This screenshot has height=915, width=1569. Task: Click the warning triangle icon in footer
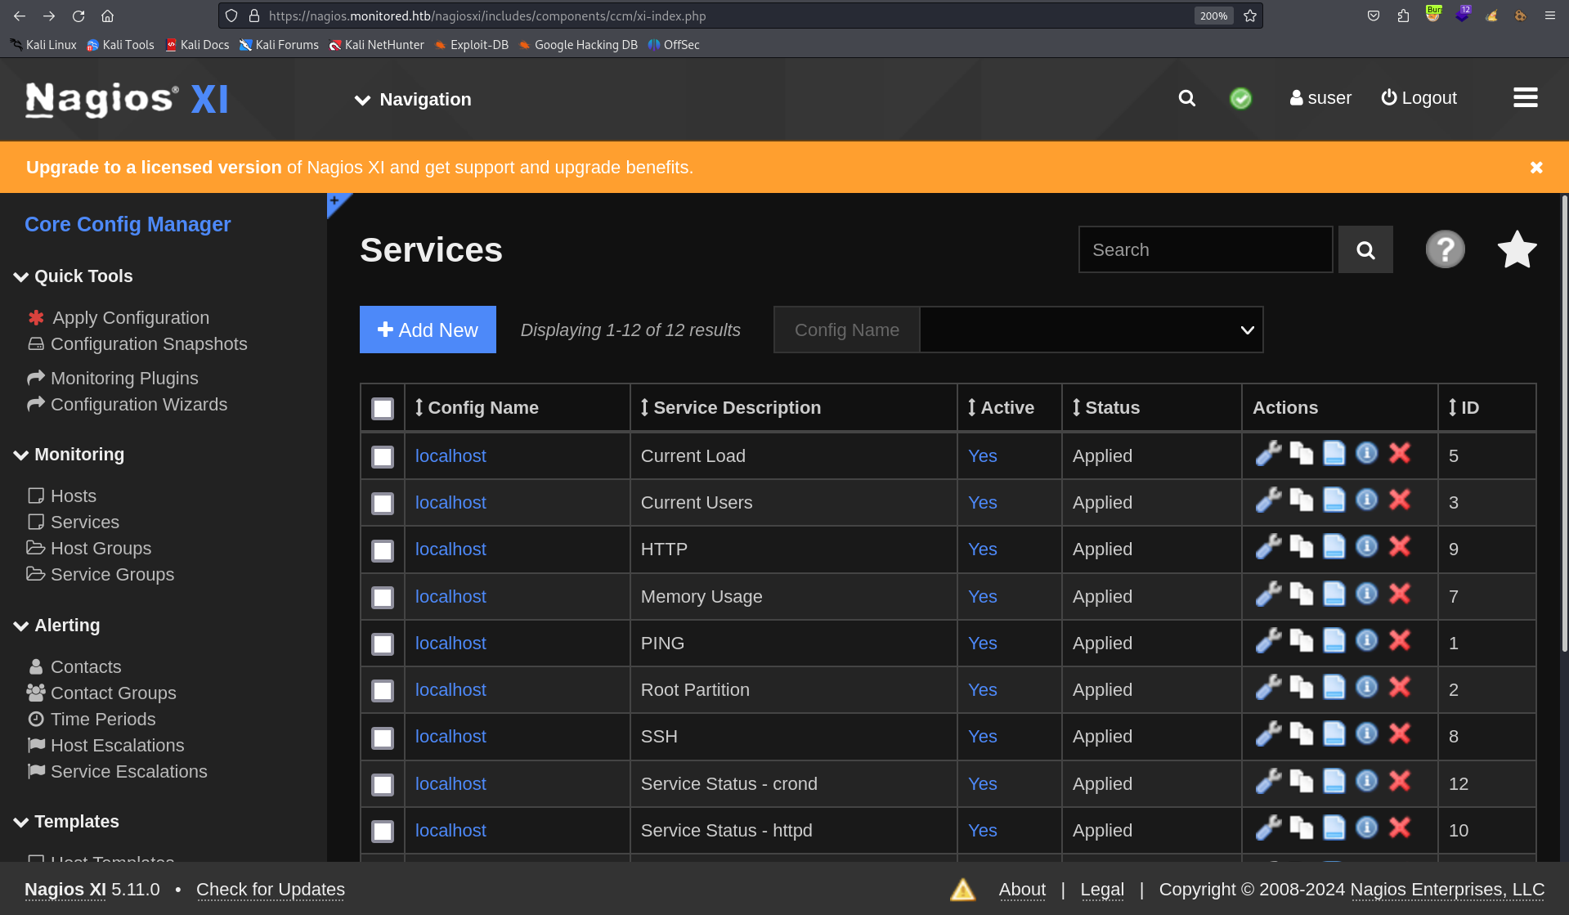tap(962, 890)
